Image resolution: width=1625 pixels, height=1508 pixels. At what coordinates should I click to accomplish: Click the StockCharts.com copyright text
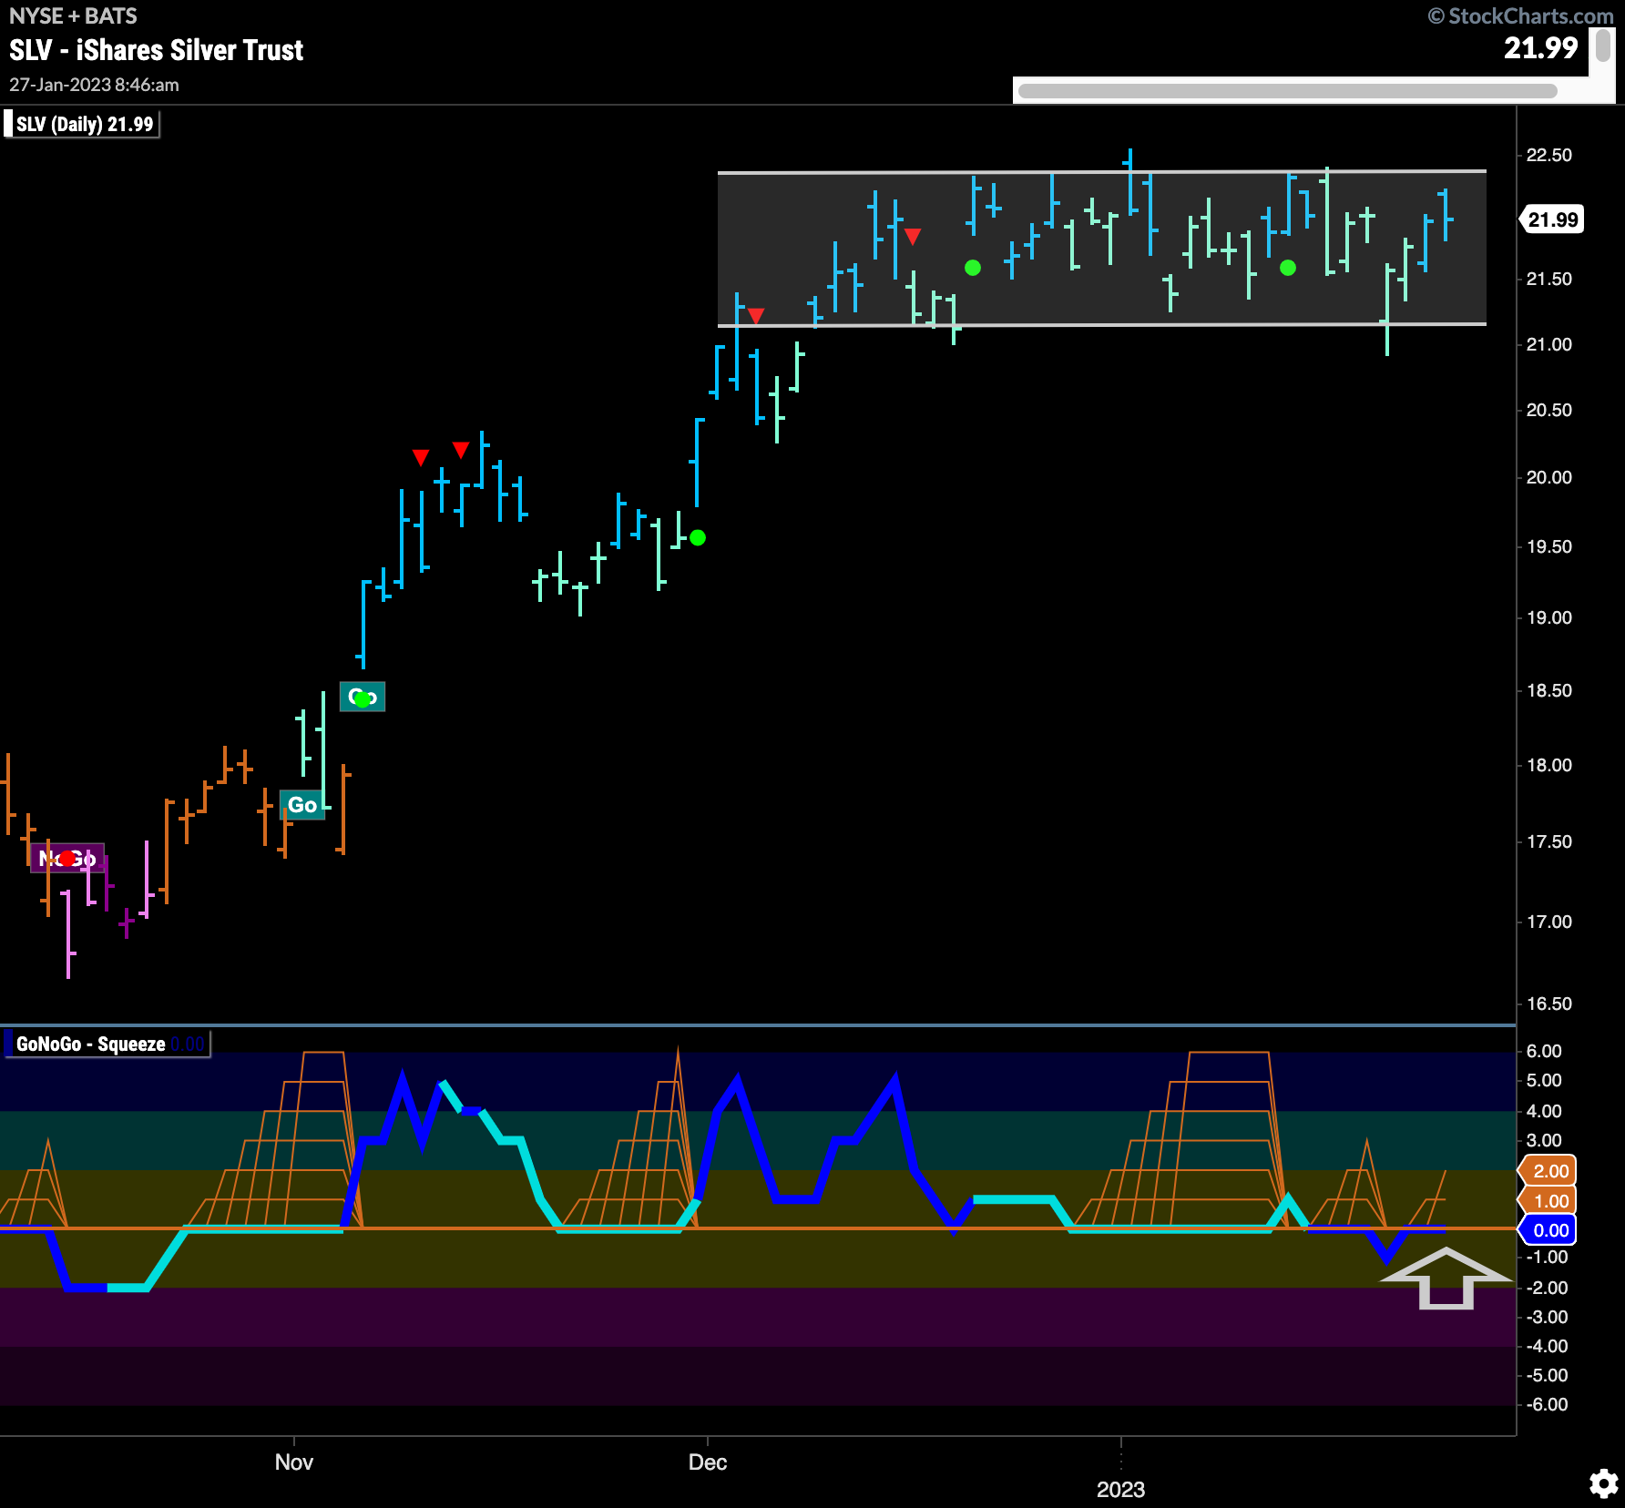point(1520,16)
